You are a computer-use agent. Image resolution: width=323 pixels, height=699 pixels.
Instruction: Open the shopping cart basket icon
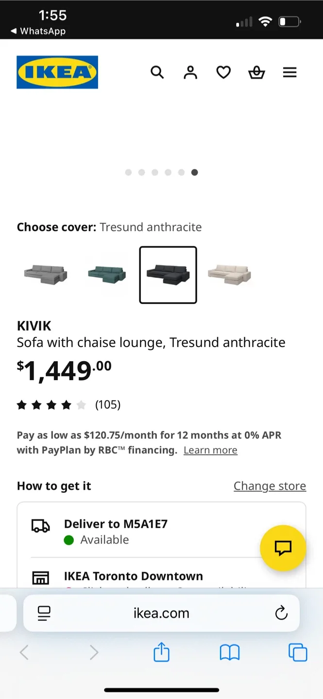coord(256,72)
